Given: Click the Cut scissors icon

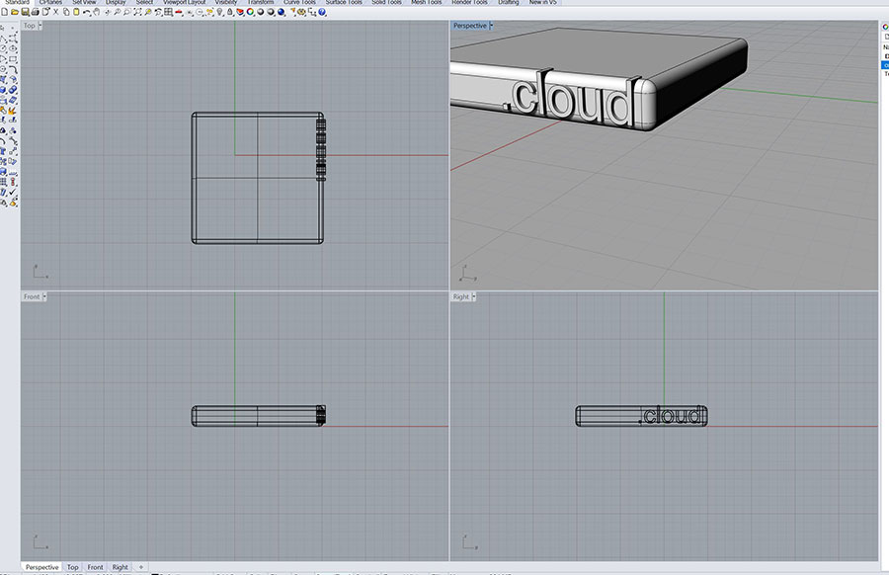Looking at the screenshot, I should click(x=56, y=11).
